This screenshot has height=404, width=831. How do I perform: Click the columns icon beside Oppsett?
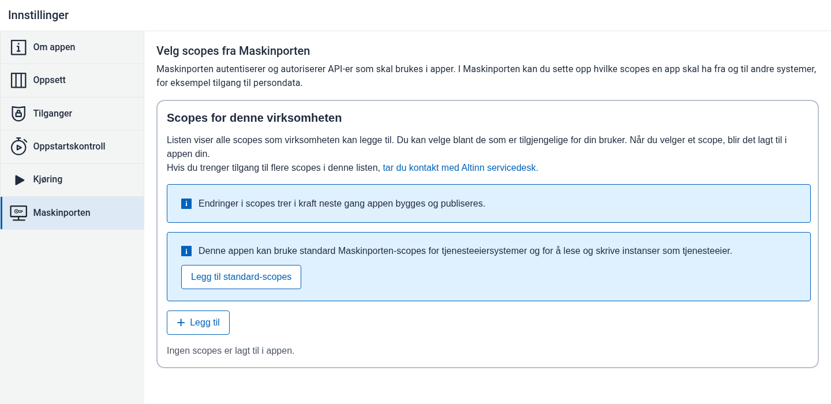tap(18, 80)
